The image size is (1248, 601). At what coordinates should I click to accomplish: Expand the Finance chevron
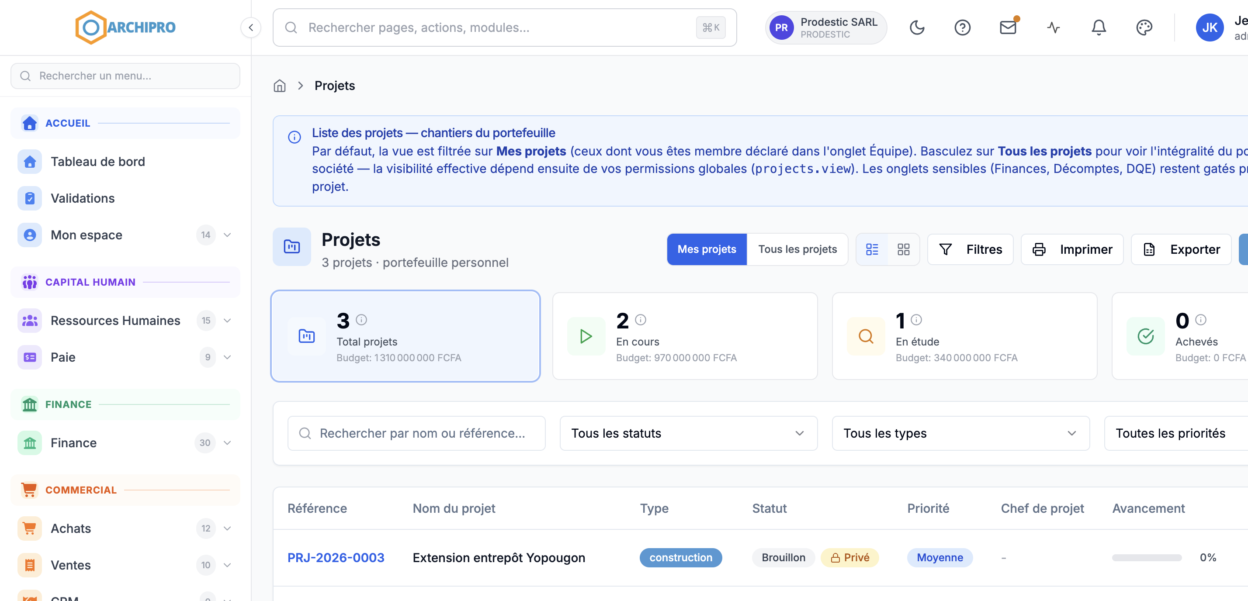pos(227,442)
